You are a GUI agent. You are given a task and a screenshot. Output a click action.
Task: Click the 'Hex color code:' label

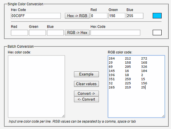pos(19,52)
